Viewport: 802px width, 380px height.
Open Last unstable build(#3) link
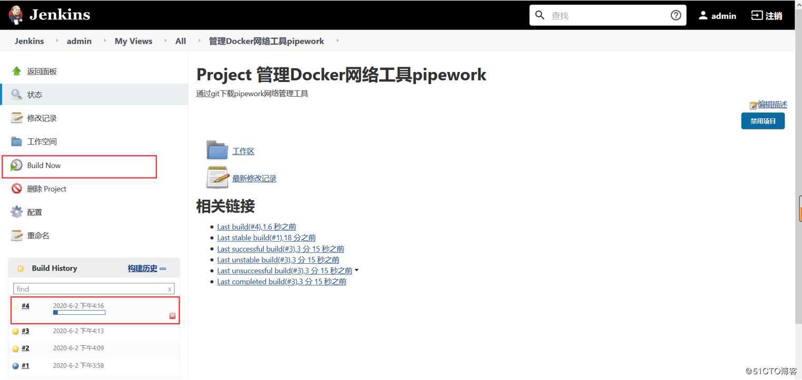pos(278,260)
